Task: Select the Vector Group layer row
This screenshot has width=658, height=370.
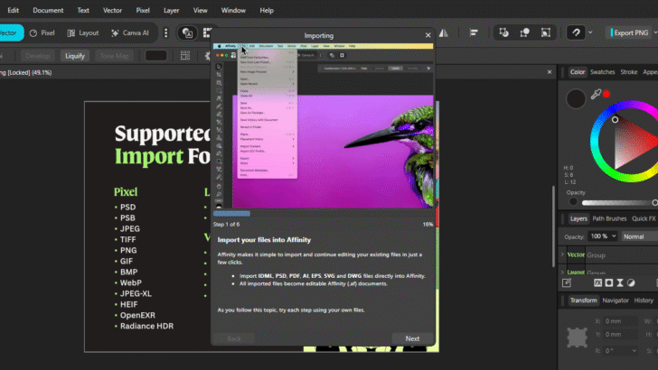Action: [608, 254]
